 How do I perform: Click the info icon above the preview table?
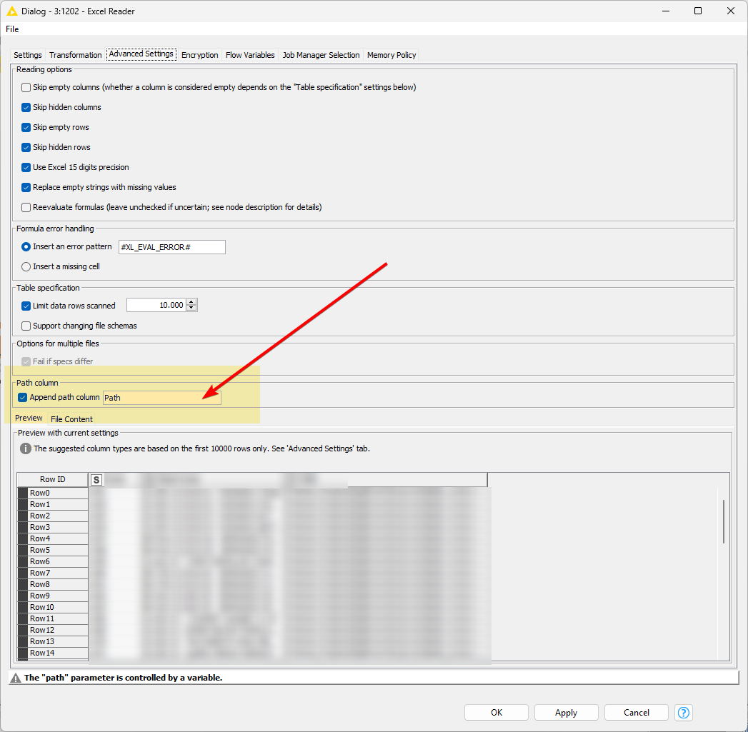[26, 448]
